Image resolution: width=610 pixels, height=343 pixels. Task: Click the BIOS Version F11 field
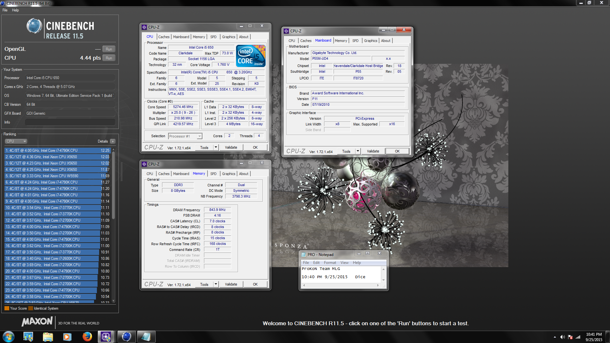358,99
